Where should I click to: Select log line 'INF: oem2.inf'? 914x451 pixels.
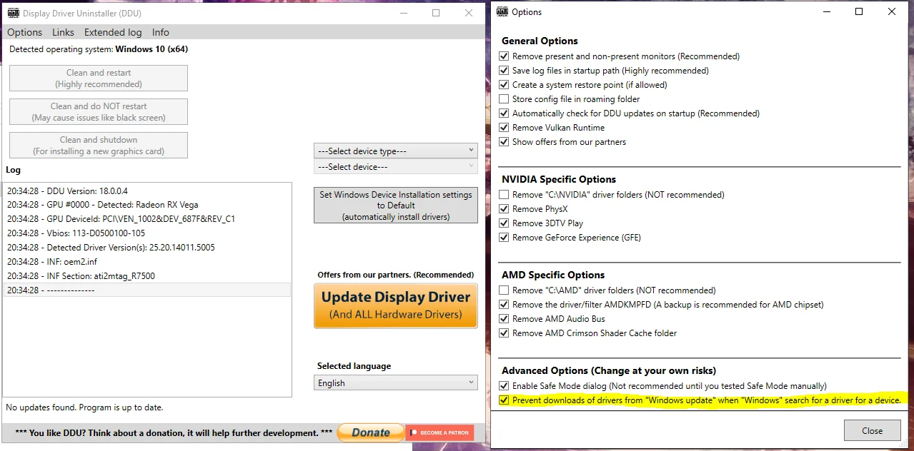(x=147, y=262)
